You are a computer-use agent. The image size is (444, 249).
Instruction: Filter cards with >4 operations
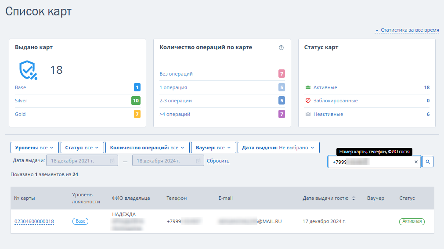coord(175,114)
